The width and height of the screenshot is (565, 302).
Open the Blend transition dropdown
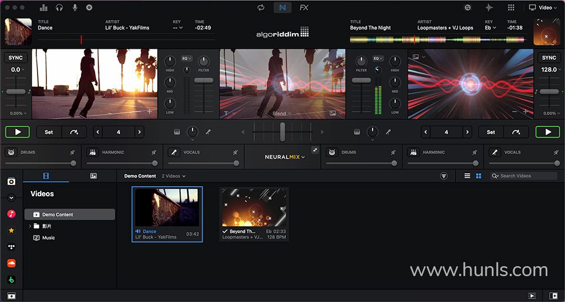click(x=282, y=113)
